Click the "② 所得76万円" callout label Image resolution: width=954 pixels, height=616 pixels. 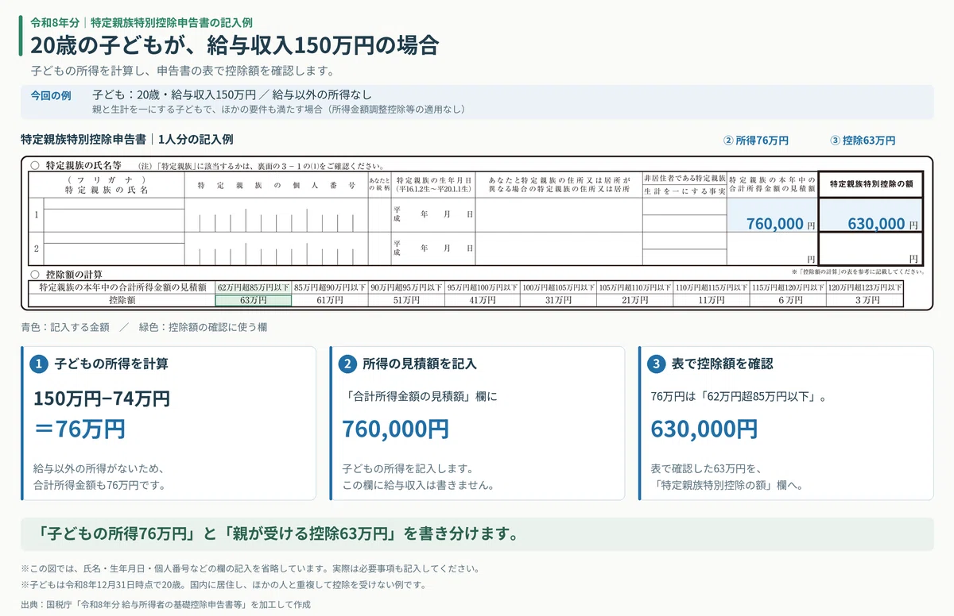755,141
